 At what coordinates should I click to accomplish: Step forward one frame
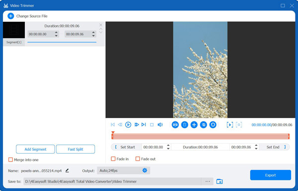click(137, 125)
